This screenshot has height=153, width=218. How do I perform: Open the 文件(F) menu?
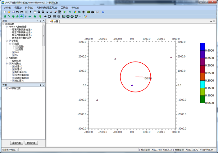tap(7, 7)
